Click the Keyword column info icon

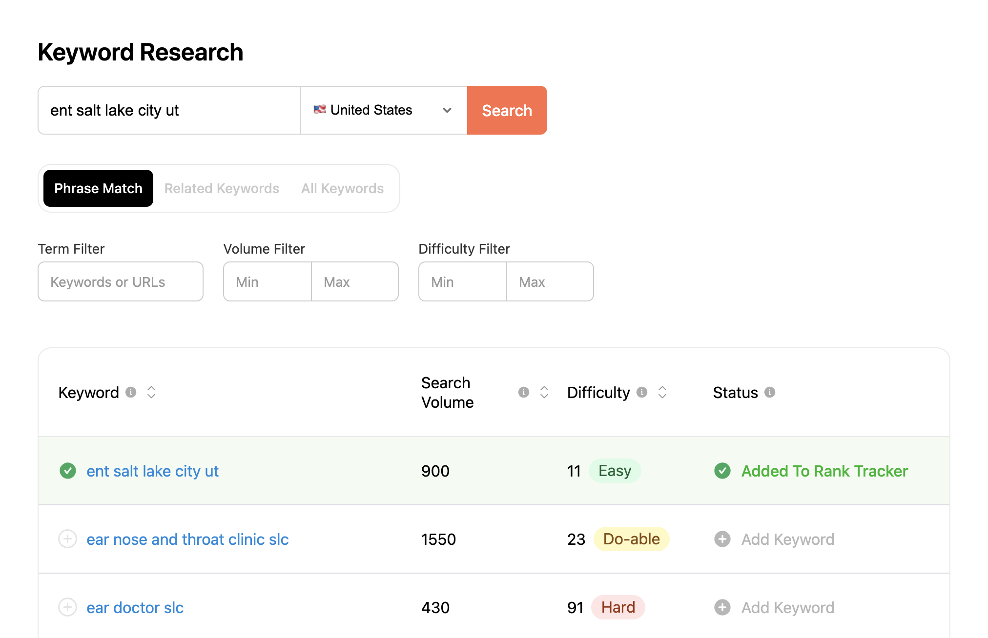click(x=131, y=392)
